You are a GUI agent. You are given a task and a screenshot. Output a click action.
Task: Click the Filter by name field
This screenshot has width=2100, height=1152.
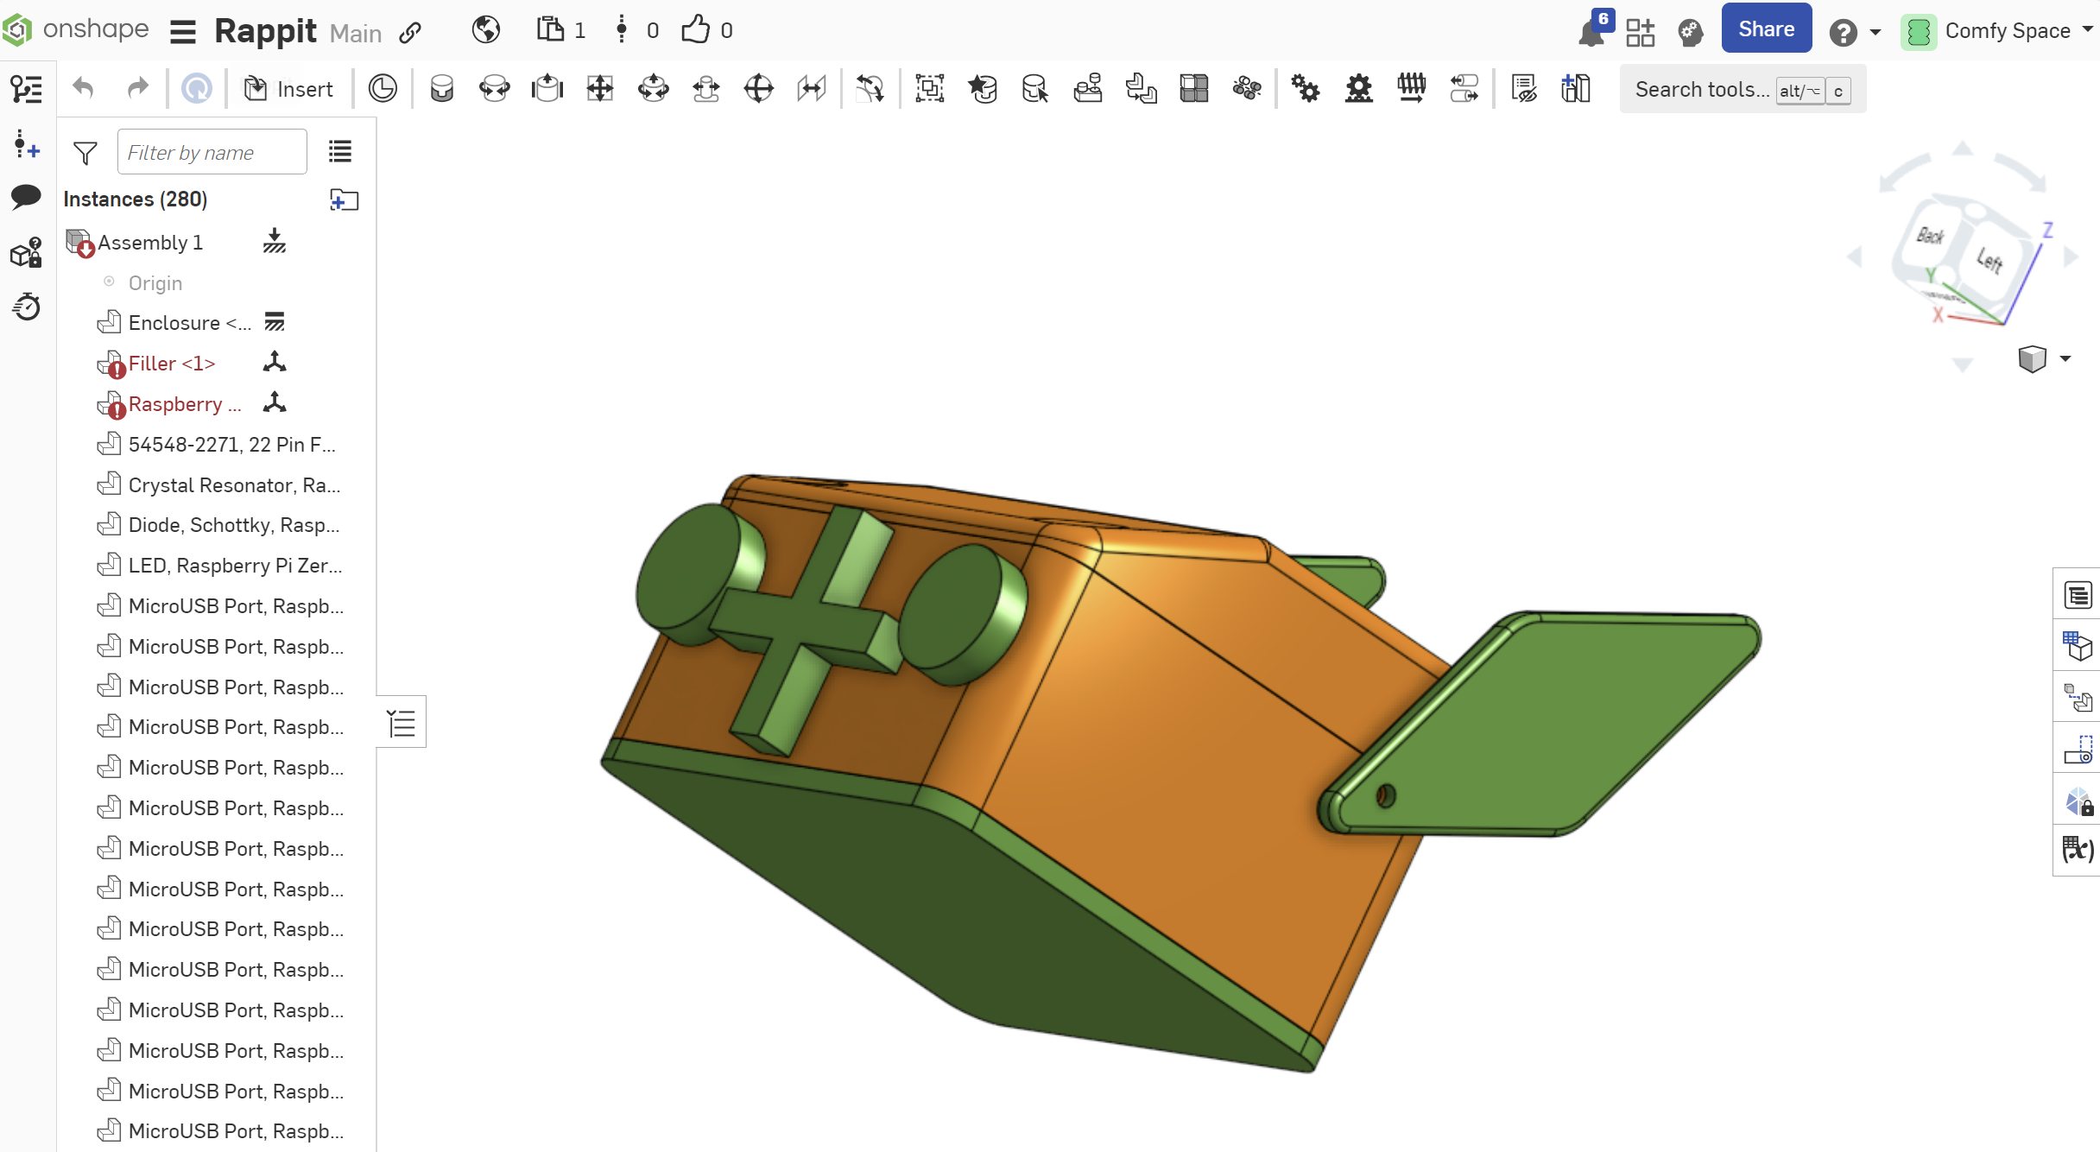[x=212, y=153]
